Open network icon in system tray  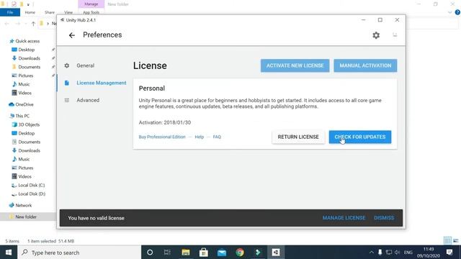click(389, 253)
